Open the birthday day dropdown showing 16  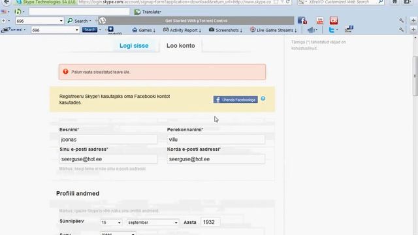pyautogui.click(x=111, y=222)
